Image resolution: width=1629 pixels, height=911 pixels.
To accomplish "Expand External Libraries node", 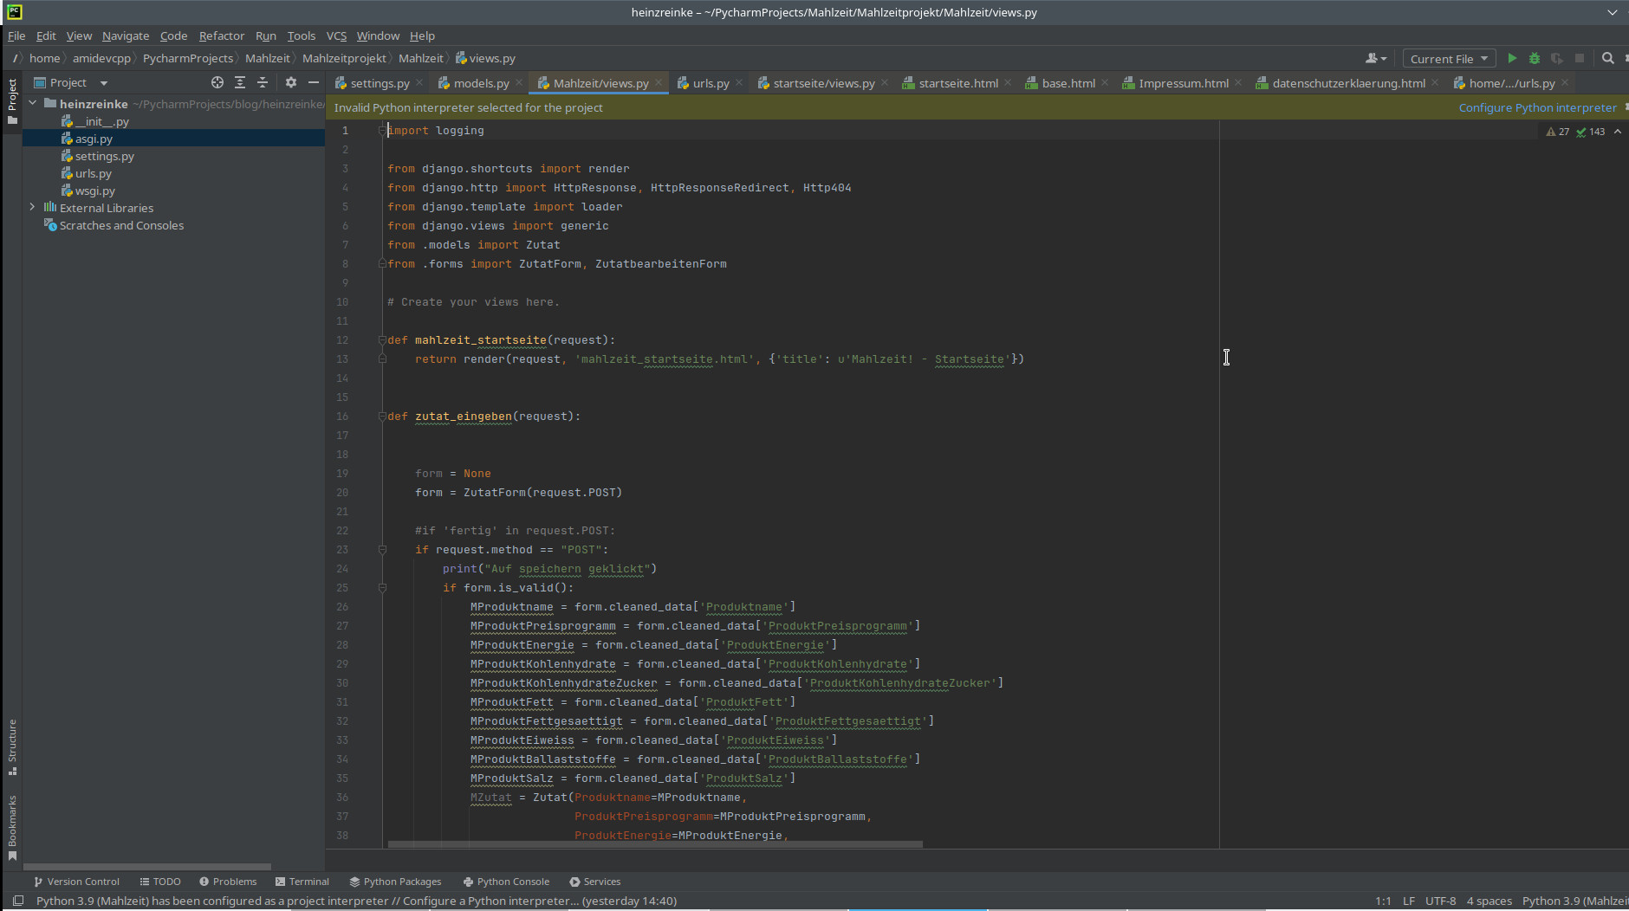I will (33, 207).
